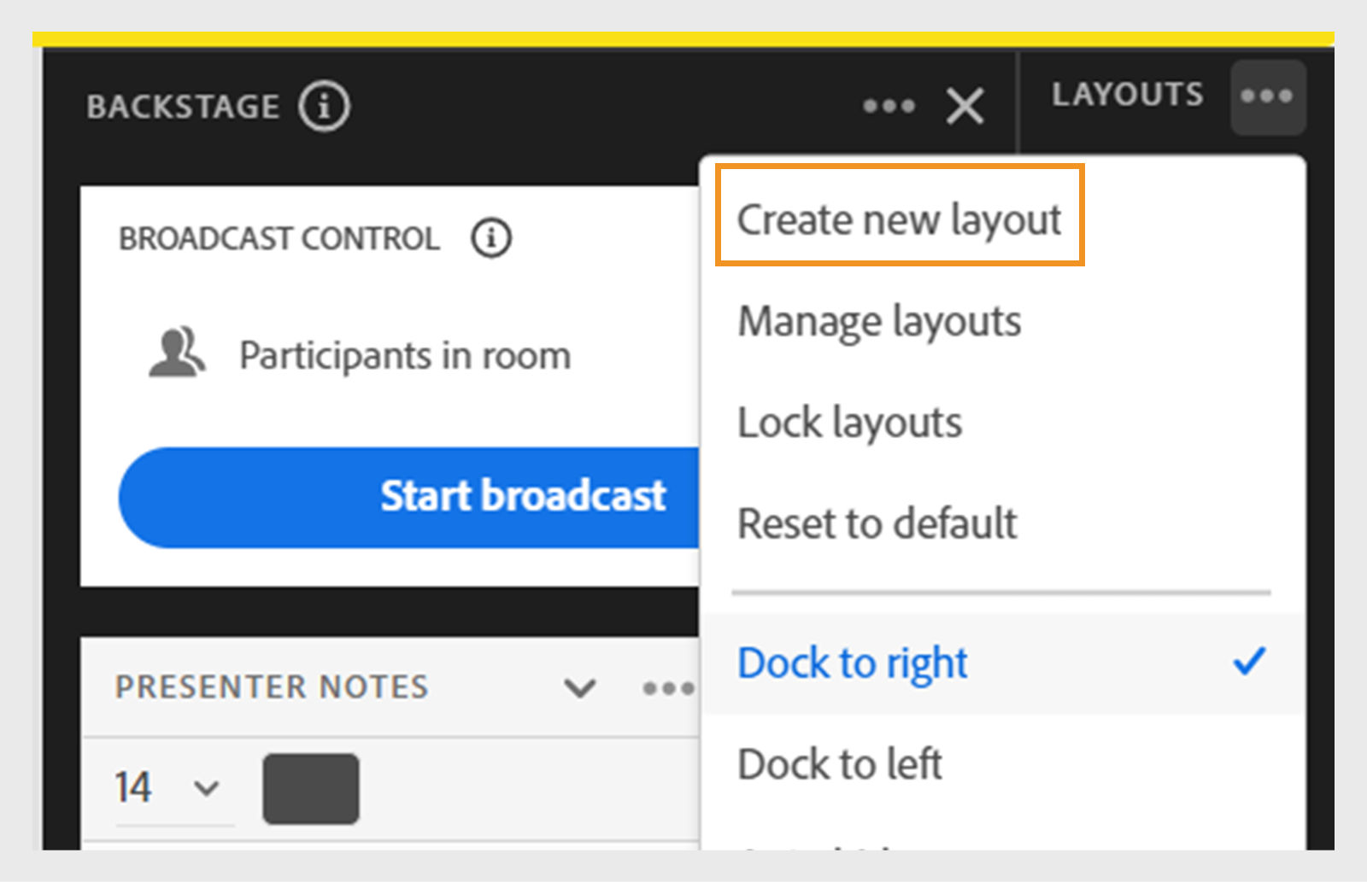
Task: Select Create new layout
Action: point(900,219)
